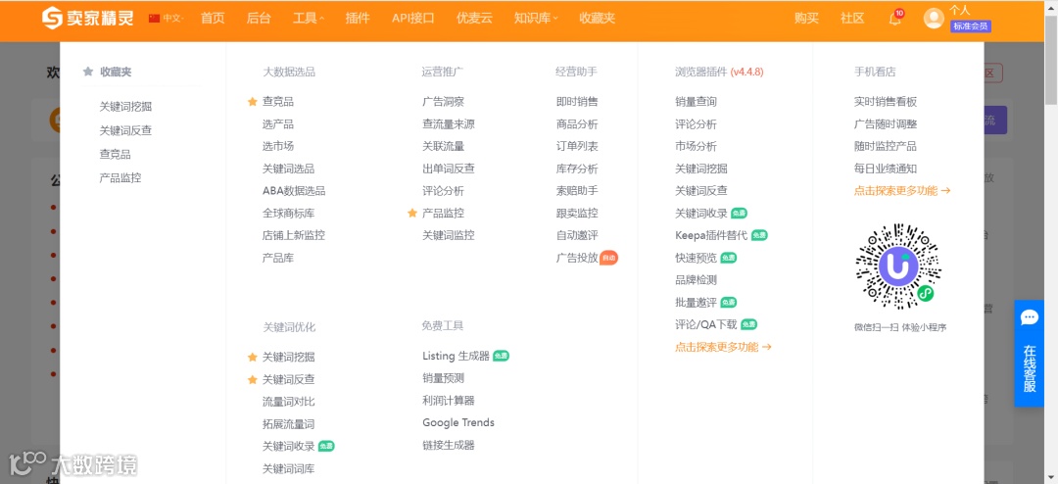Click the 卖家精灵 logo icon
Viewport: 1058px width, 484px height.
[x=52, y=19]
